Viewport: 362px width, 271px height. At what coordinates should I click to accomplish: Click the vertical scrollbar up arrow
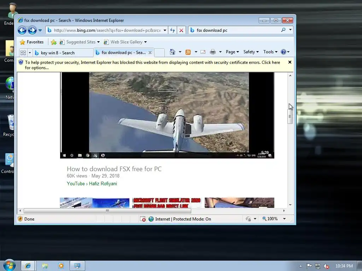pyautogui.click(x=290, y=76)
